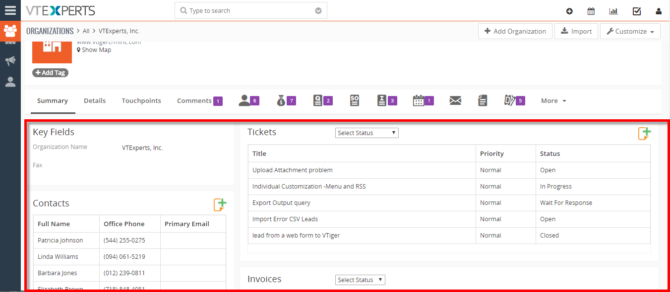The width and height of the screenshot is (670, 292).
Task: Switch to the Comments tab
Action: pyautogui.click(x=200, y=100)
